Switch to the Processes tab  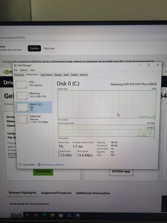pos(19,75)
